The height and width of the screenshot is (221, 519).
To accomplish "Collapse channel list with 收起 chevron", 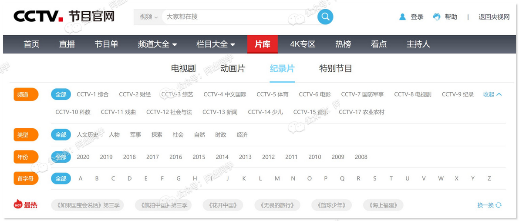I will click(x=499, y=94).
